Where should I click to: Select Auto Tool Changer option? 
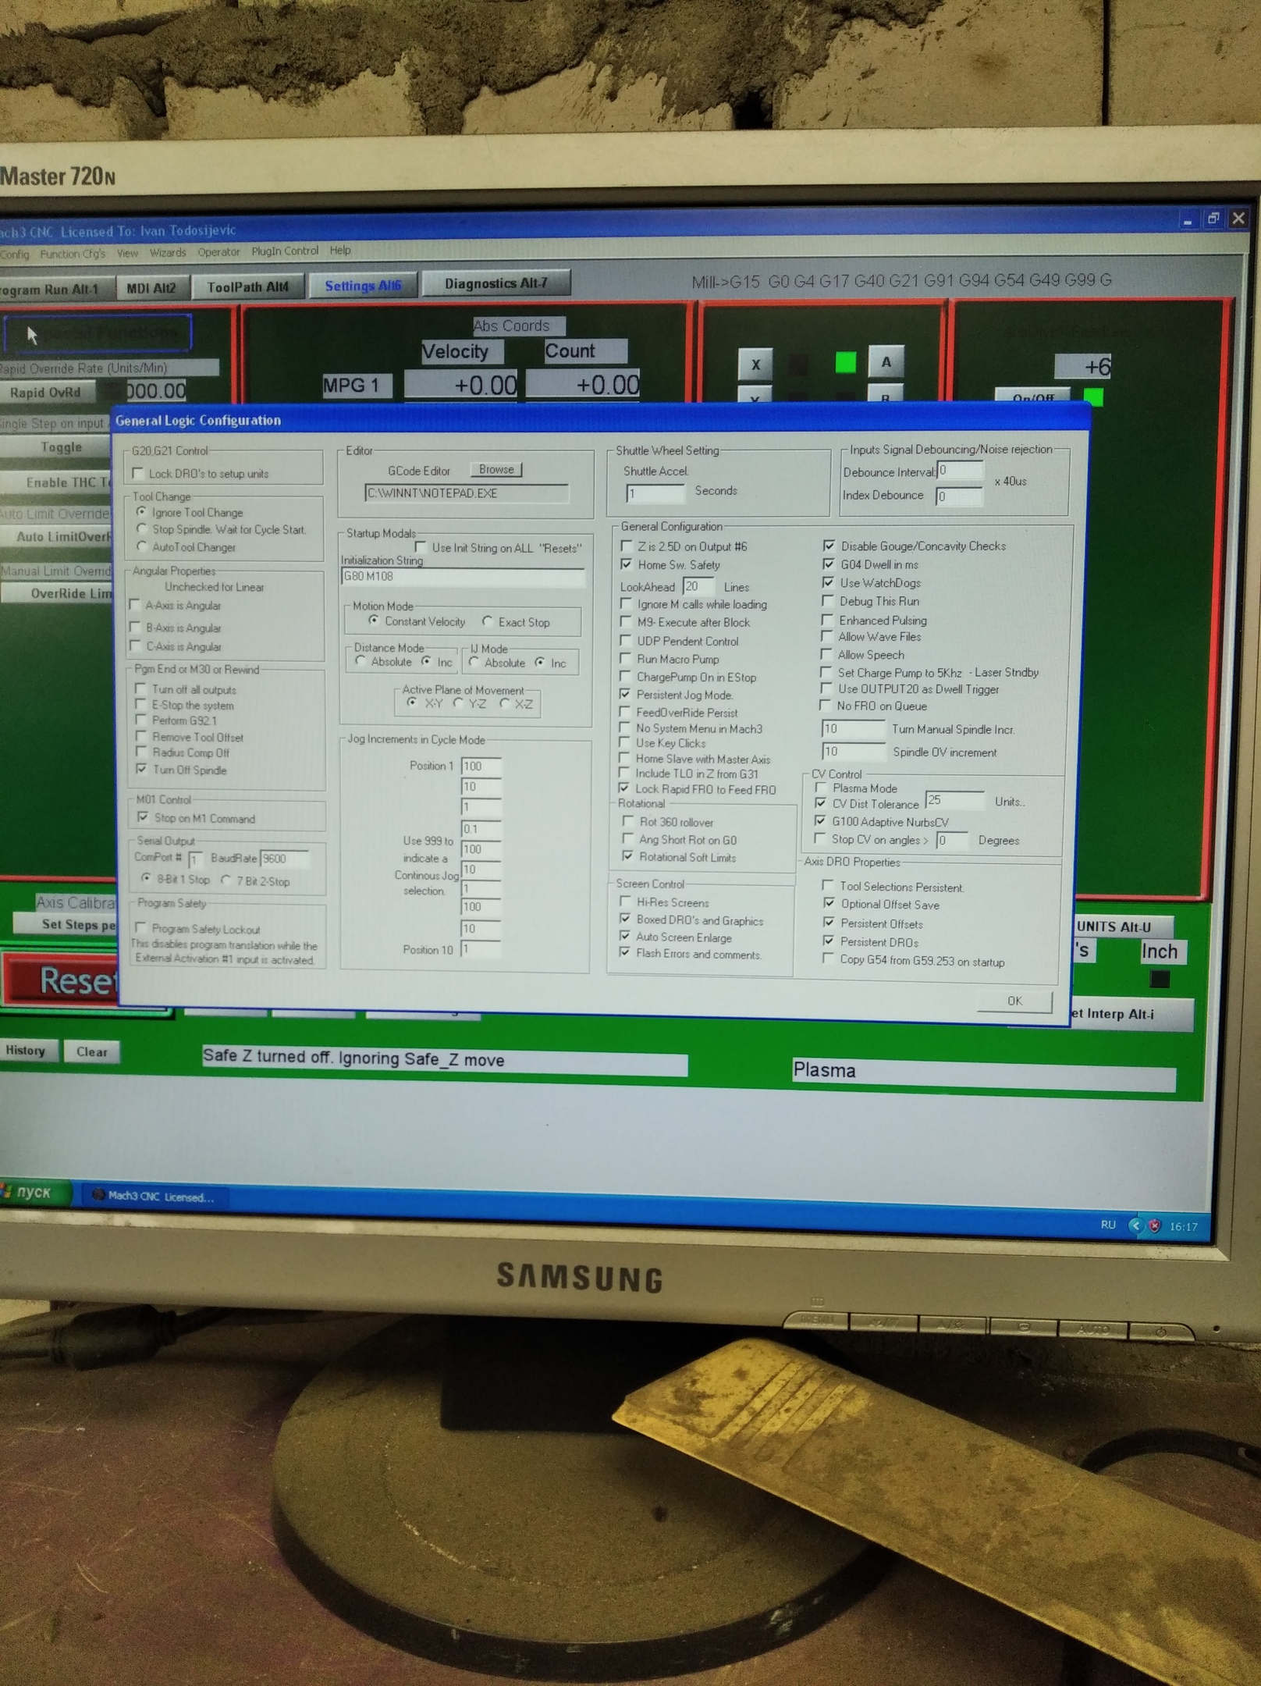(141, 547)
